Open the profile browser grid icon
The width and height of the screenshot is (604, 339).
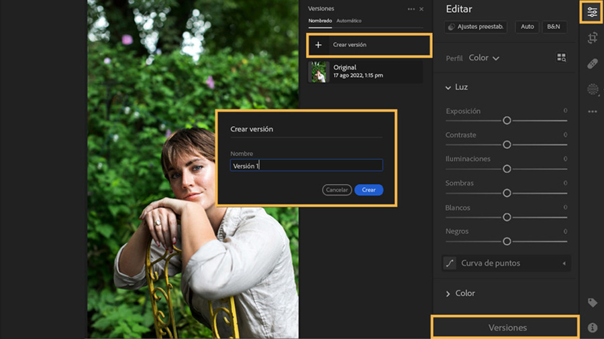tap(561, 58)
